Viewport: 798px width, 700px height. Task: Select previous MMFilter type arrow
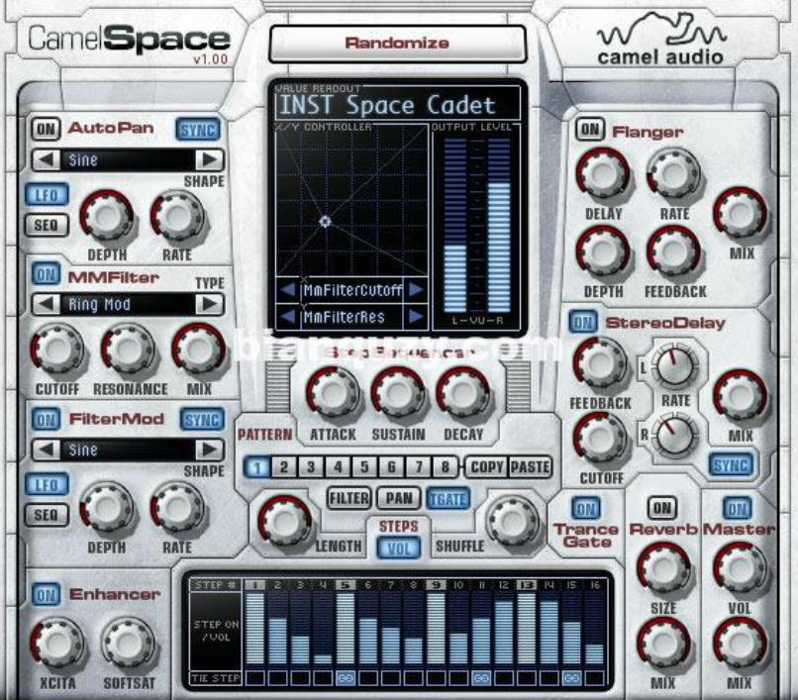tap(46, 305)
